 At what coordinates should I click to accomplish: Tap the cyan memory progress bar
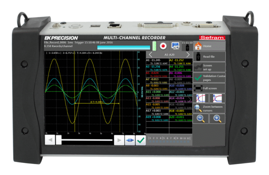[x=124, y=48]
